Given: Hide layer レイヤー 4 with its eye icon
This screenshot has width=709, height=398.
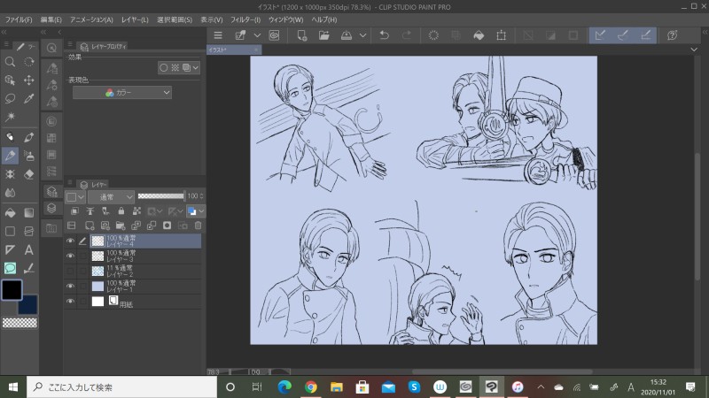Looking at the screenshot, I should 70,241.
